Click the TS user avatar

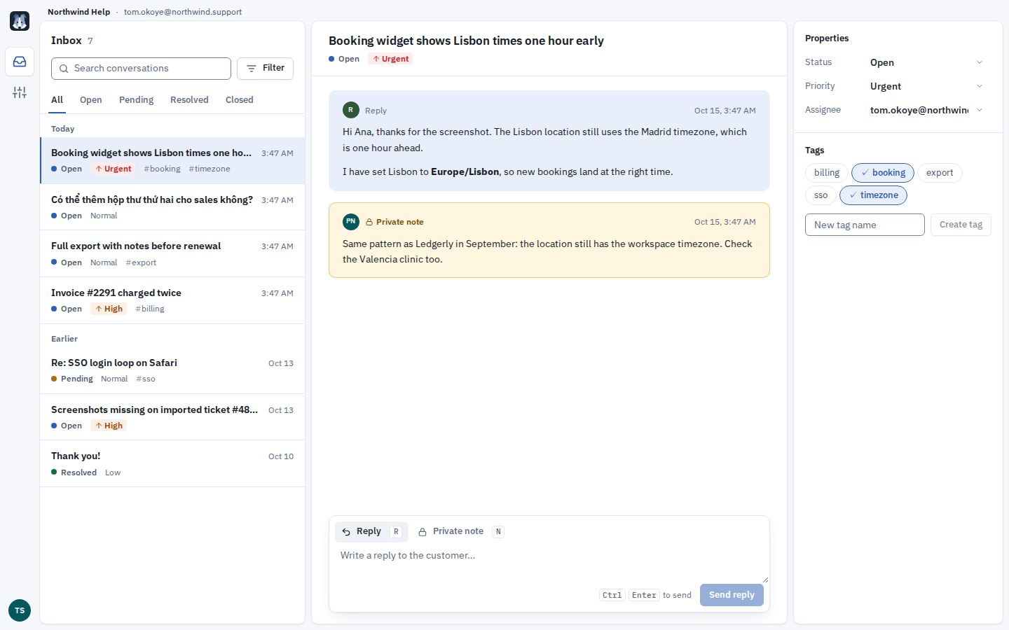pos(20,610)
